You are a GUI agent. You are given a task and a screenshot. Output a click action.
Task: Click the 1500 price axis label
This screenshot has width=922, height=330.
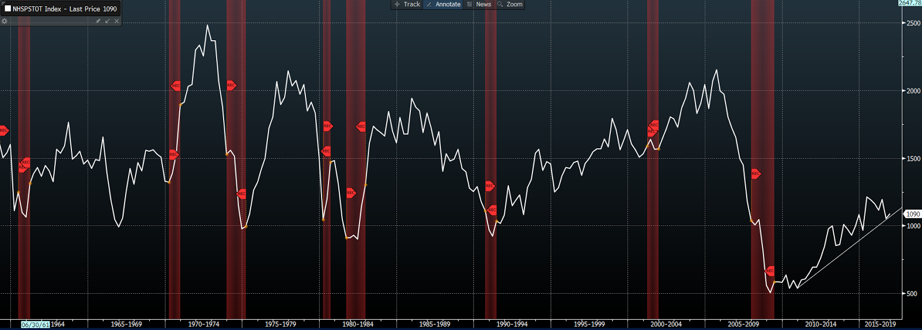(x=913, y=159)
